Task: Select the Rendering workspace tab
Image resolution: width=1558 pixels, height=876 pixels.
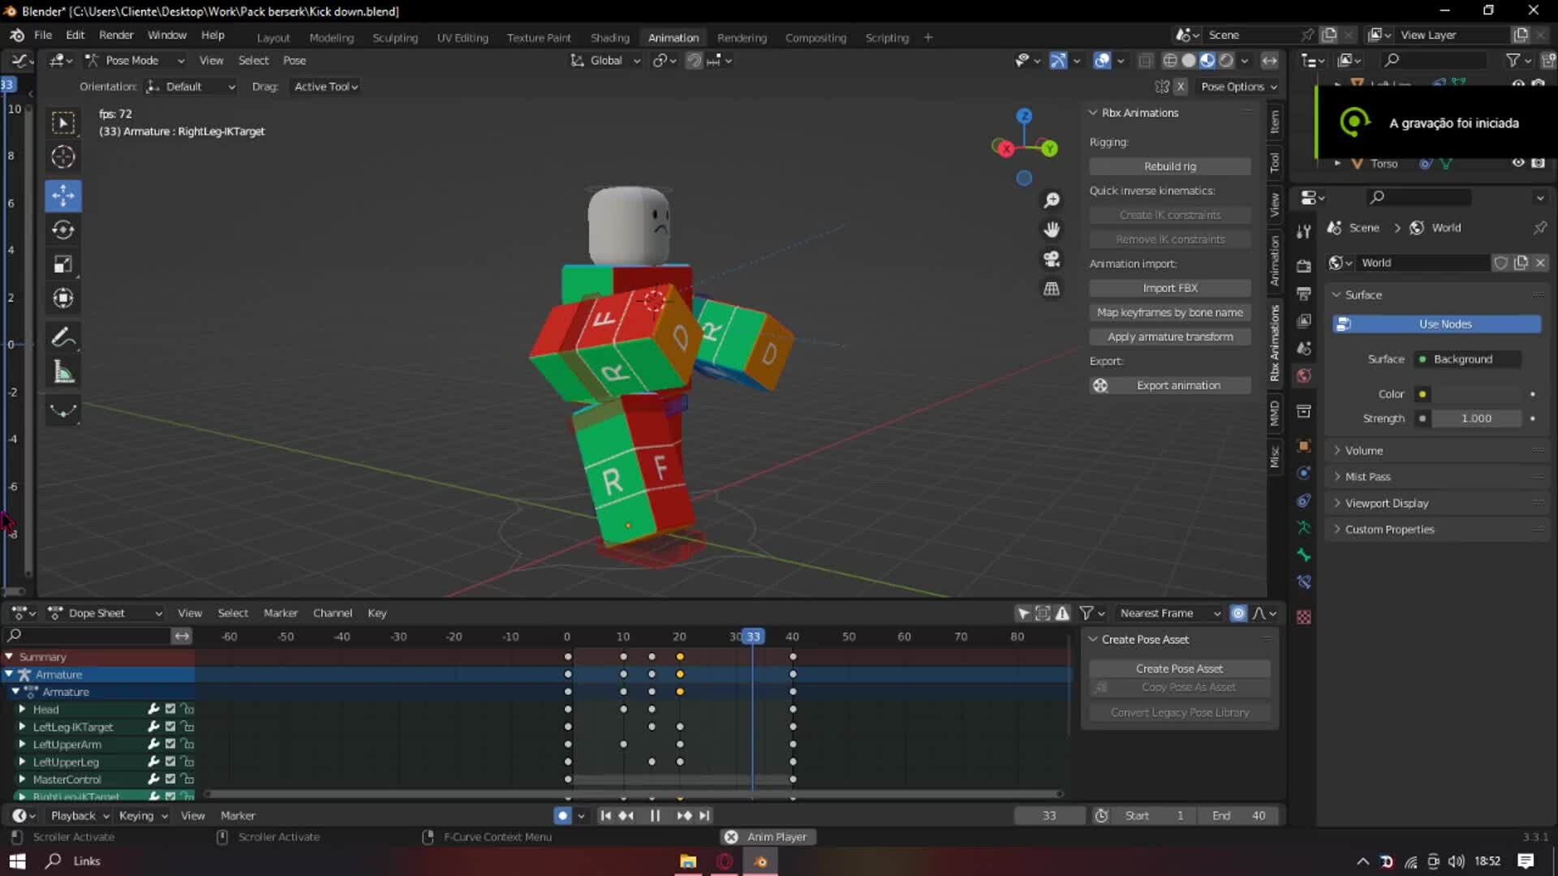Action: click(742, 36)
